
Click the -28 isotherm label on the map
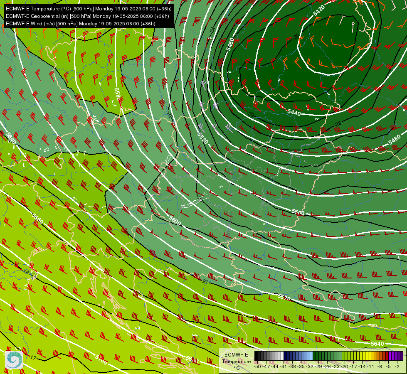pyautogui.click(x=338, y=124)
